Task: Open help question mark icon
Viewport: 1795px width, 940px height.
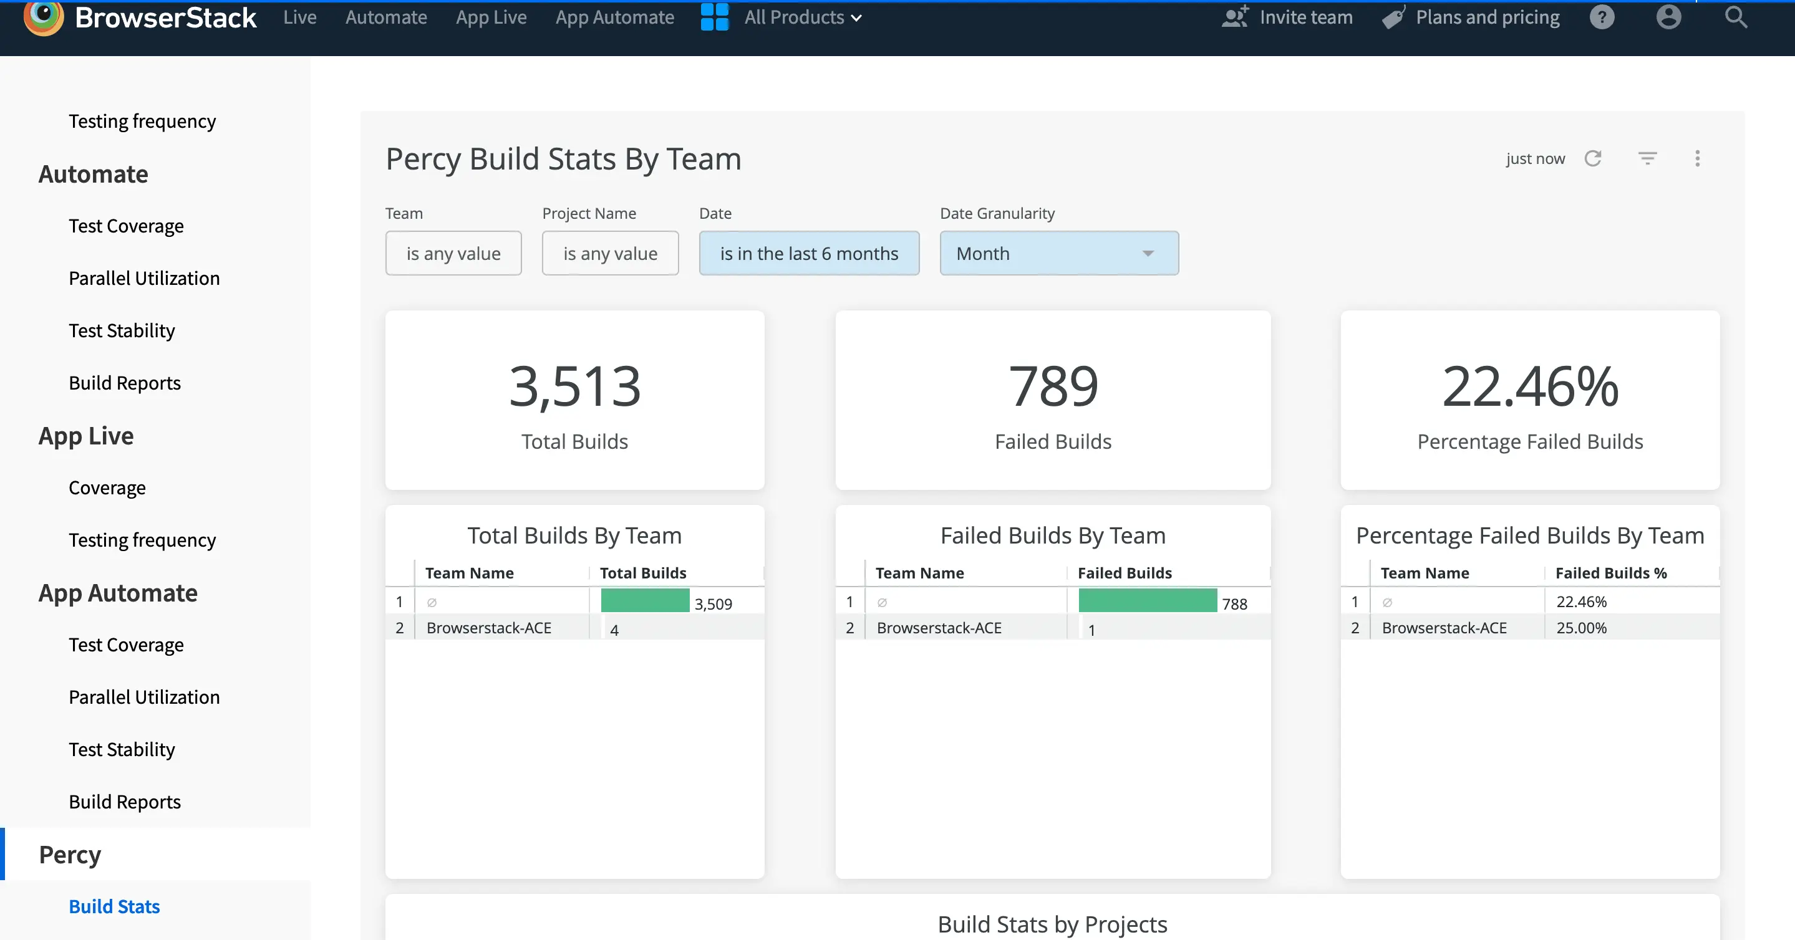Action: (x=1602, y=17)
